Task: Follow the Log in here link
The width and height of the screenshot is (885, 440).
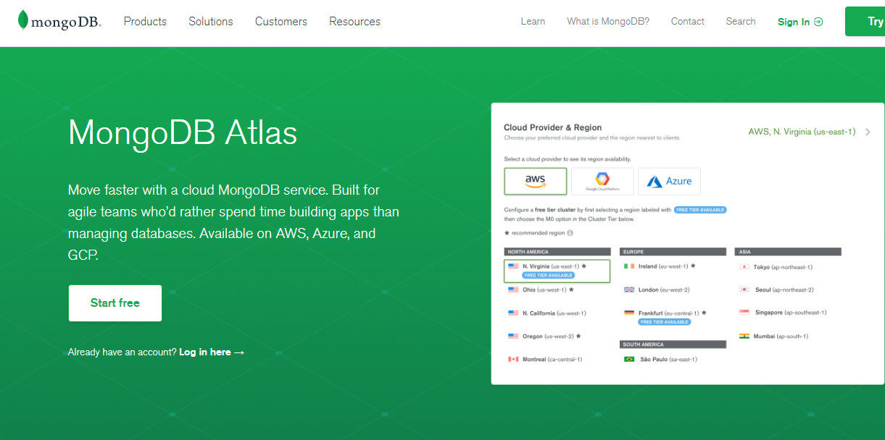Action: 212,352
